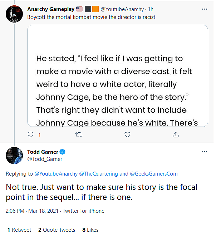Viewport: 216px width, 241px height.
Task: Like the Anarchy Gameplay tweet
Action: pos(127,135)
